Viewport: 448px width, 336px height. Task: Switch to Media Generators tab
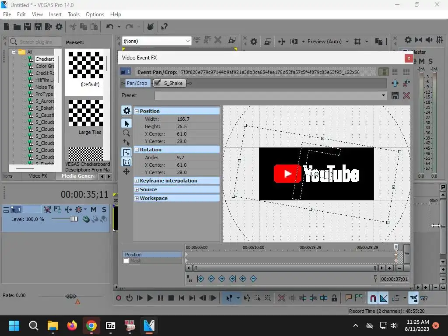click(x=78, y=176)
